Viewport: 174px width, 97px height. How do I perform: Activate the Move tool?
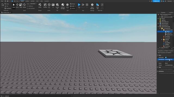(x=17, y=5)
